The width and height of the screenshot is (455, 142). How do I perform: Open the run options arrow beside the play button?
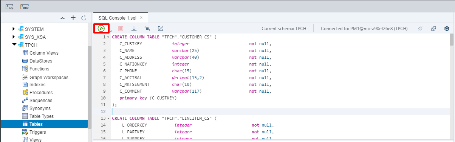click(x=110, y=31)
